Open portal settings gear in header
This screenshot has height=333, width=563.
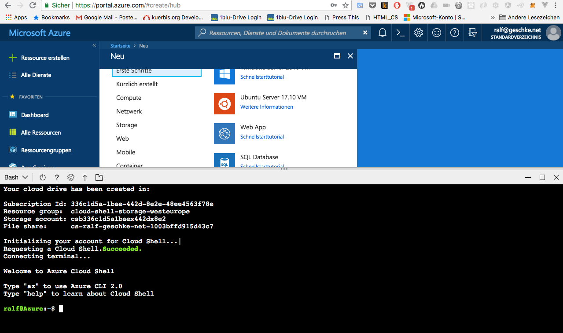tap(419, 33)
